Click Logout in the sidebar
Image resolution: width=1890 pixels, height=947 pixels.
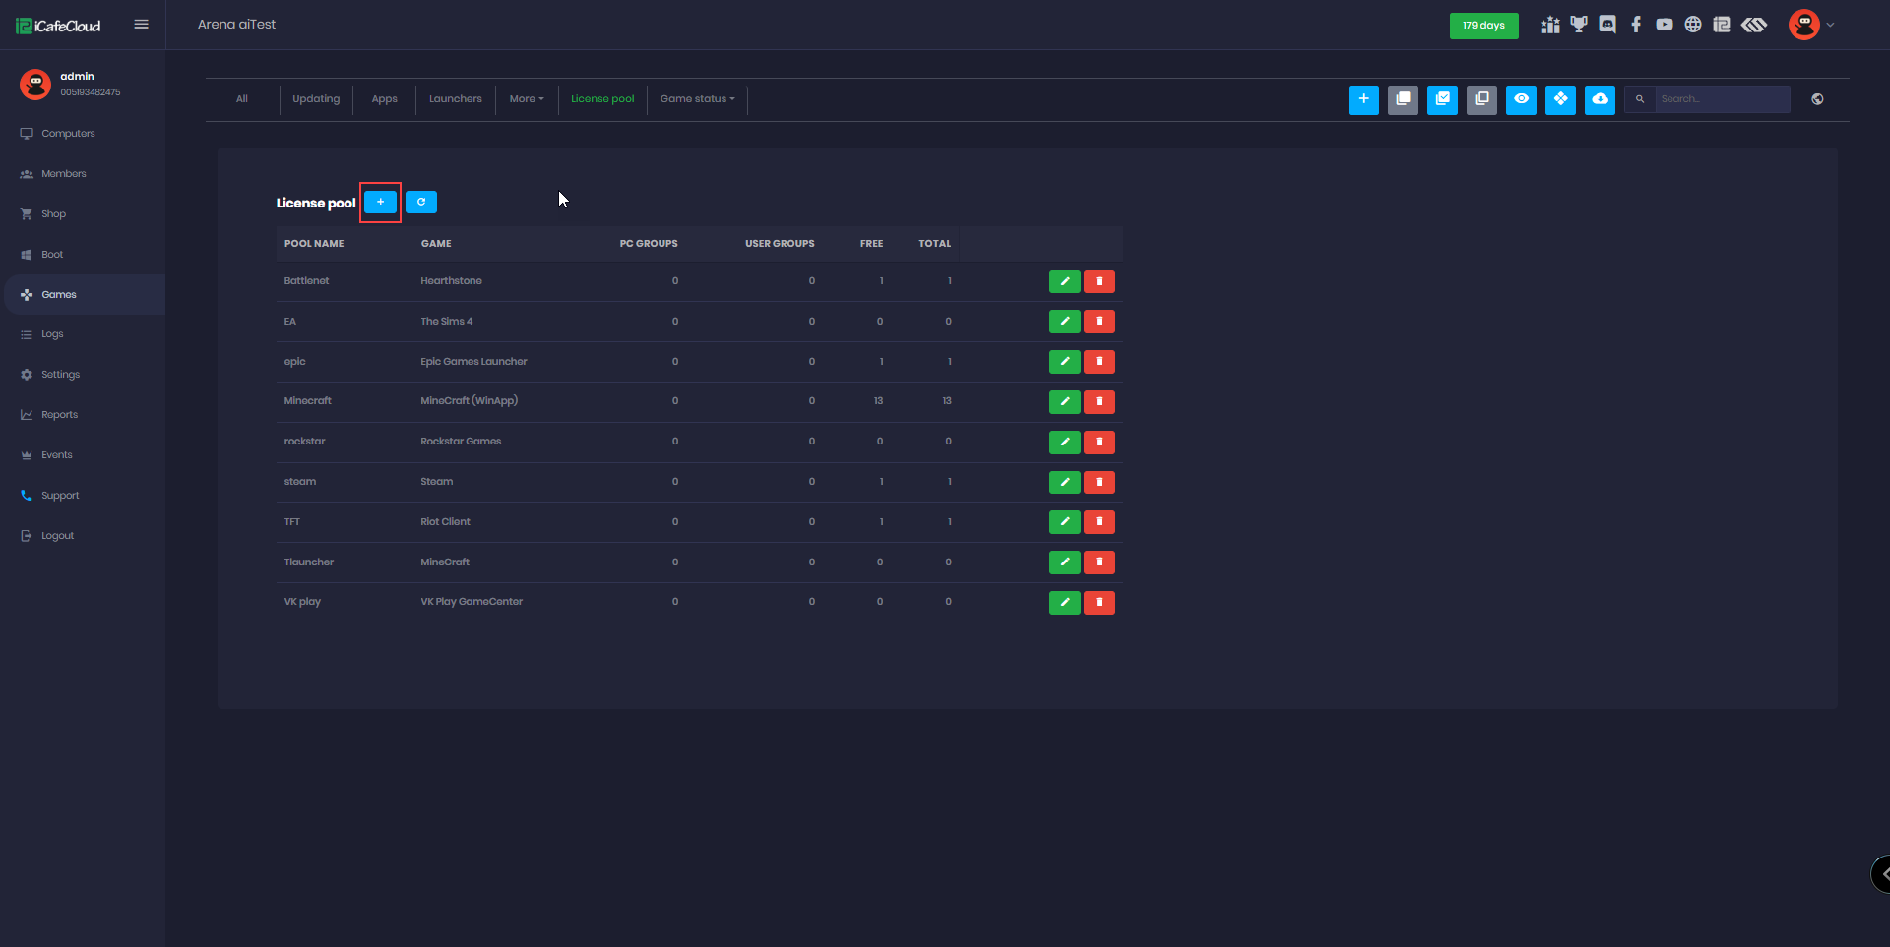point(57,536)
